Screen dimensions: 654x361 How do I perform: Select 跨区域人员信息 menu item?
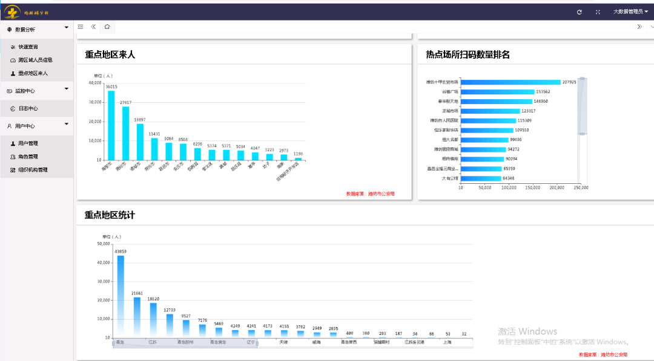click(35, 60)
